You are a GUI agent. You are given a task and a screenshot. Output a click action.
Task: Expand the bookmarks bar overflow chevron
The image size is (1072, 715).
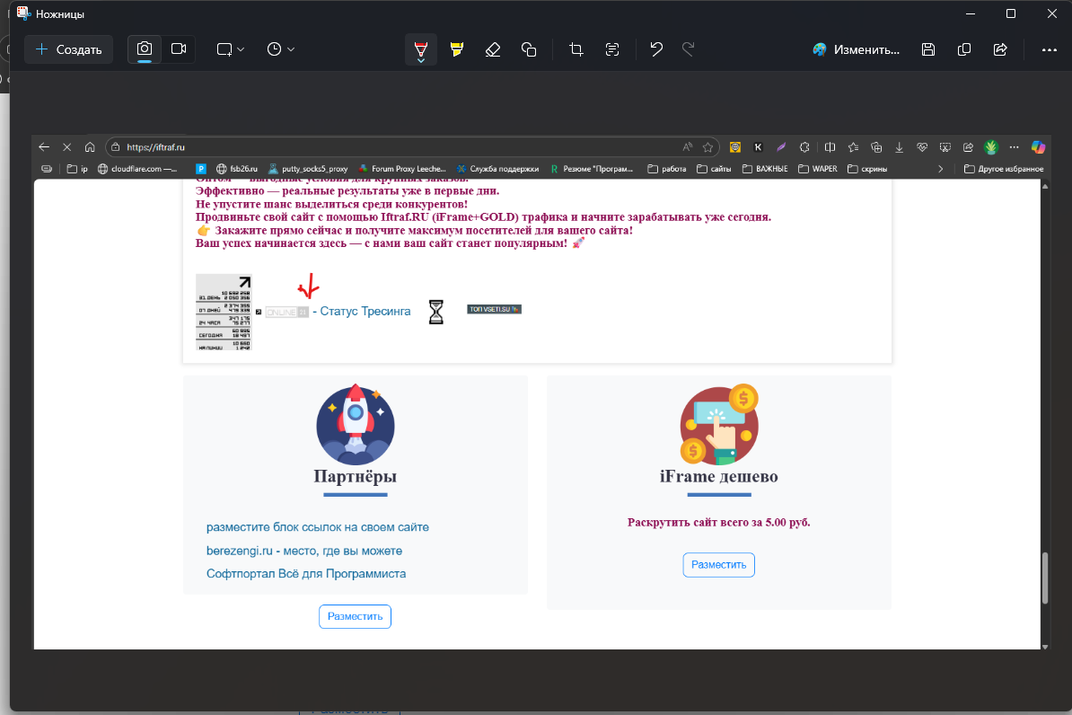point(941,169)
